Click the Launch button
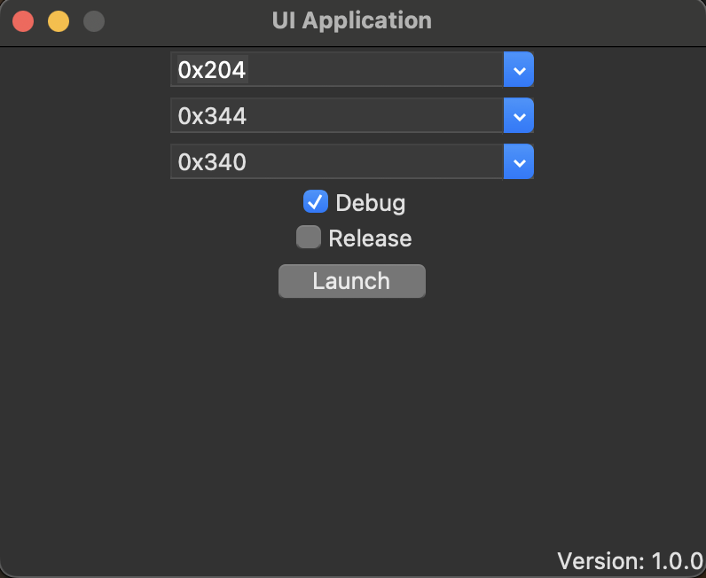 point(351,281)
